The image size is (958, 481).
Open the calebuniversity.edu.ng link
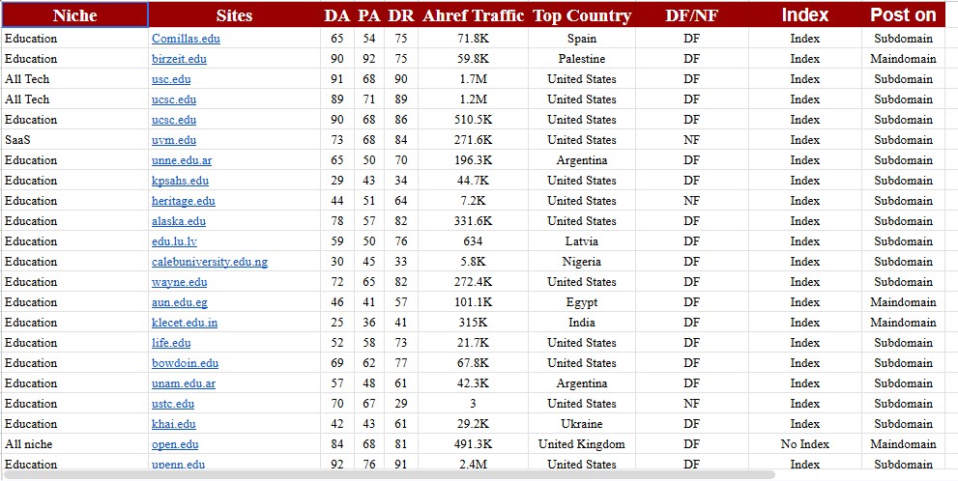210,261
